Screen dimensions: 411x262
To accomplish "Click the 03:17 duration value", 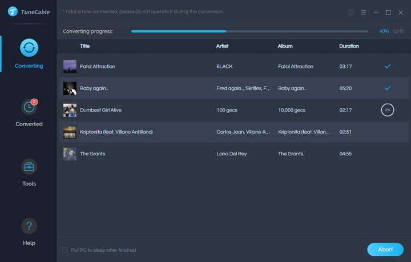I will coord(345,66).
